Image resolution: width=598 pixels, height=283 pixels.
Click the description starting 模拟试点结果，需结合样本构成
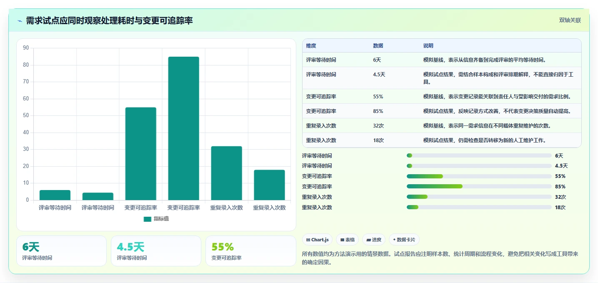coord(498,78)
